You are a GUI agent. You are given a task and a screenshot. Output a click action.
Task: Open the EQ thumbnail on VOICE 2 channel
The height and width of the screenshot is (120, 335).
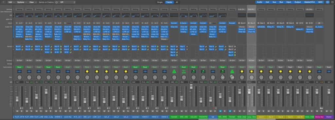click(x=145, y=15)
